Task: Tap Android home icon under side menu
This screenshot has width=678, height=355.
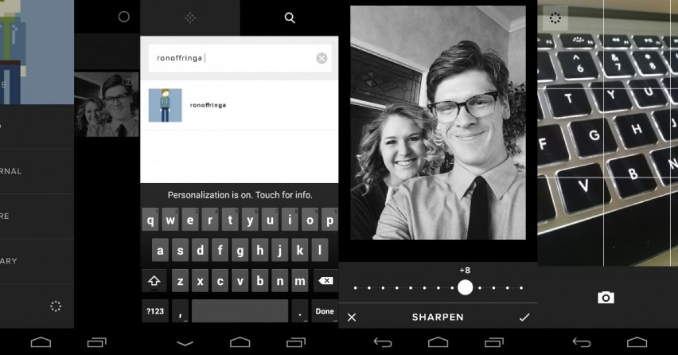Action: (x=41, y=342)
